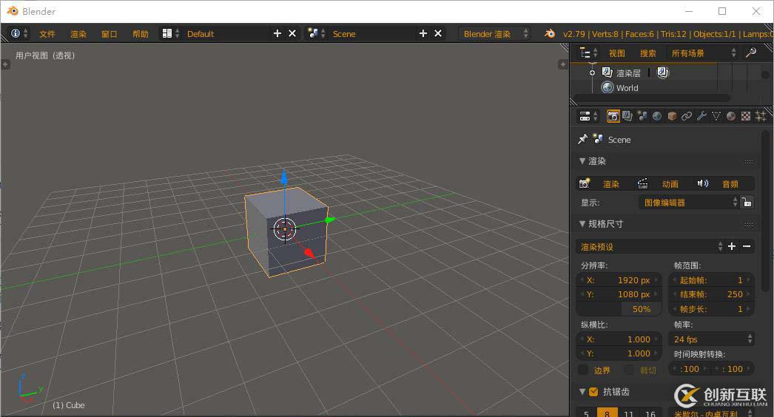The width and height of the screenshot is (774, 417).
Task: Open the 24 fps frame rate dropdown
Action: point(711,339)
